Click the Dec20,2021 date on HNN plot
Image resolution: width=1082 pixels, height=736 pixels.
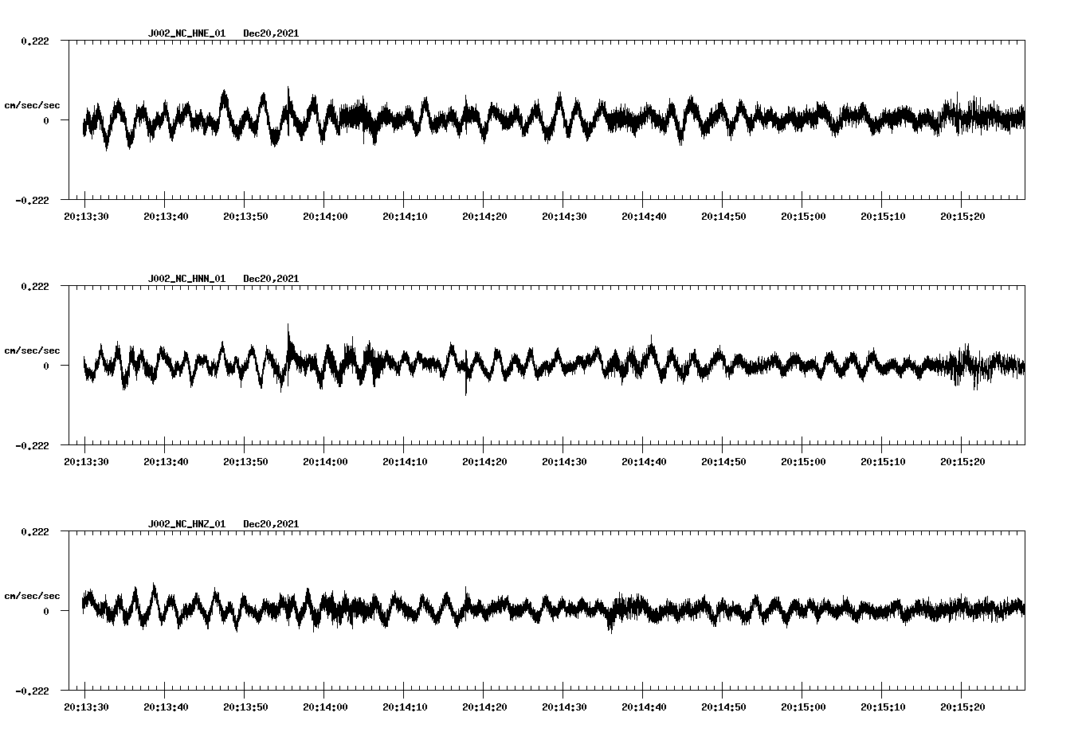coord(271,279)
